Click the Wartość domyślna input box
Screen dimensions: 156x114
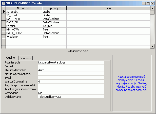pos(71,82)
